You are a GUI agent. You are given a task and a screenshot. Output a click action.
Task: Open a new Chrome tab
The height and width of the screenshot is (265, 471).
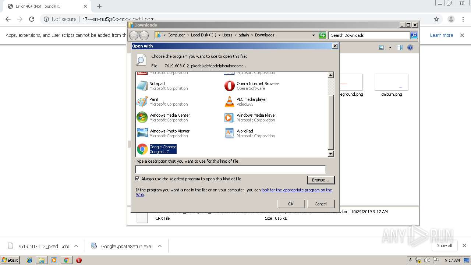(x=99, y=6)
